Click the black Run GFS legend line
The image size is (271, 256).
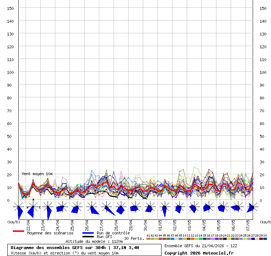[x=88, y=237]
